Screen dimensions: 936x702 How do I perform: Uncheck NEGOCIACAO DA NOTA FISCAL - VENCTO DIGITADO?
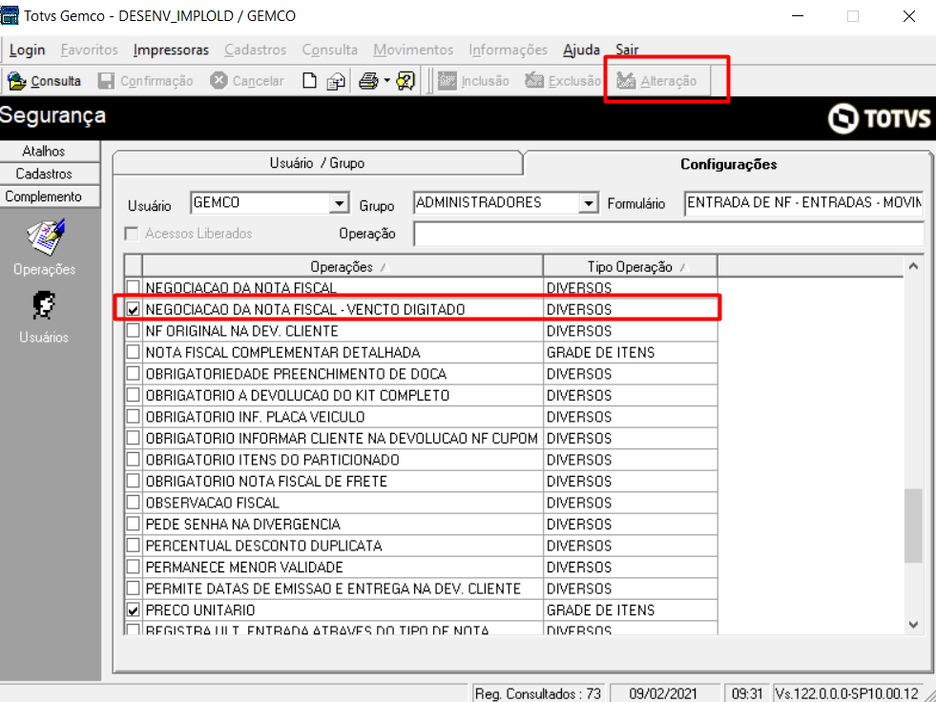coord(134,309)
